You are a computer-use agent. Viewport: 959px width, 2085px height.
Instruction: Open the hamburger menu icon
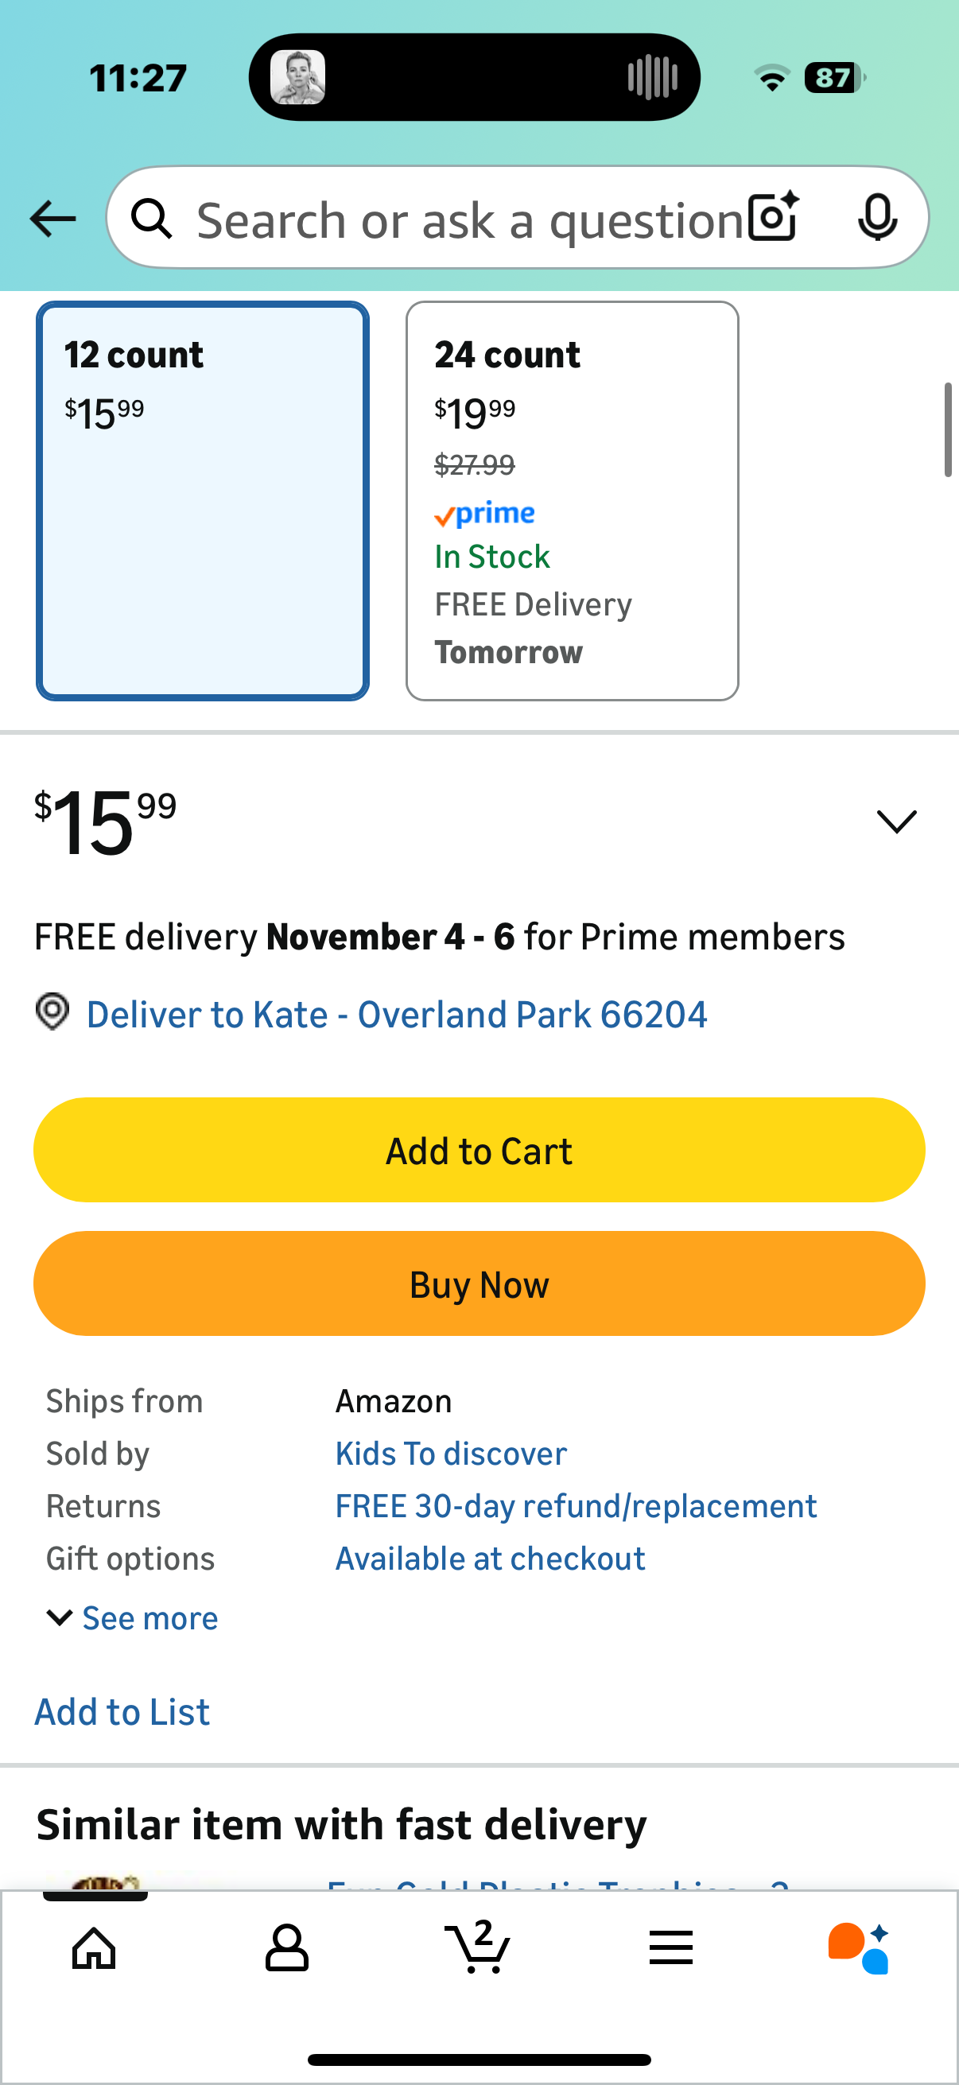[671, 1947]
